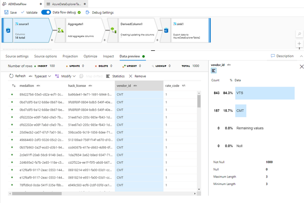This screenshot has width=304, height=203.
Task: Open the Modify dropdown
Action: tap(66, 76)
